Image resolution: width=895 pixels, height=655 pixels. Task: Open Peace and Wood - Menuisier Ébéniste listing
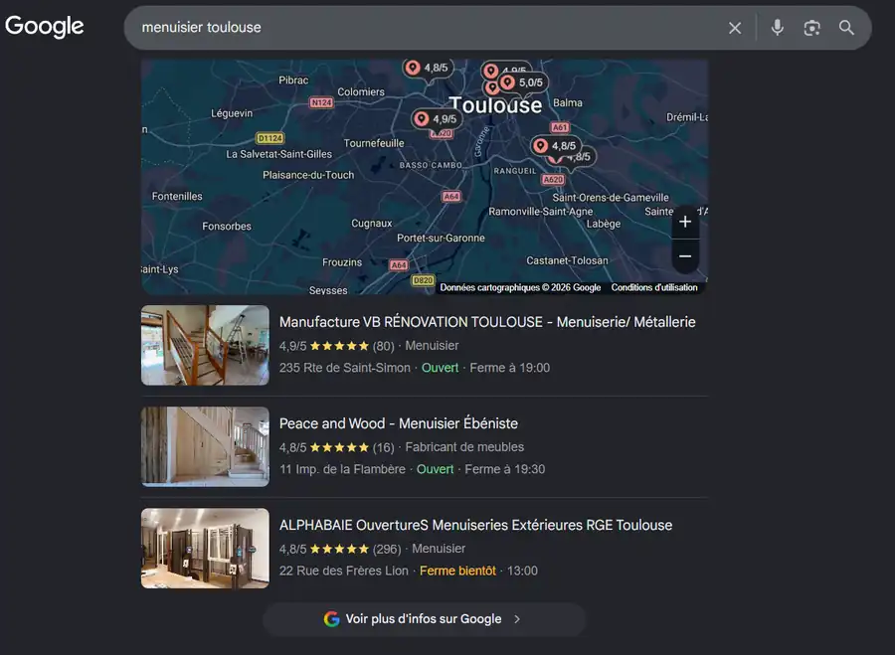tap(399, 423)
